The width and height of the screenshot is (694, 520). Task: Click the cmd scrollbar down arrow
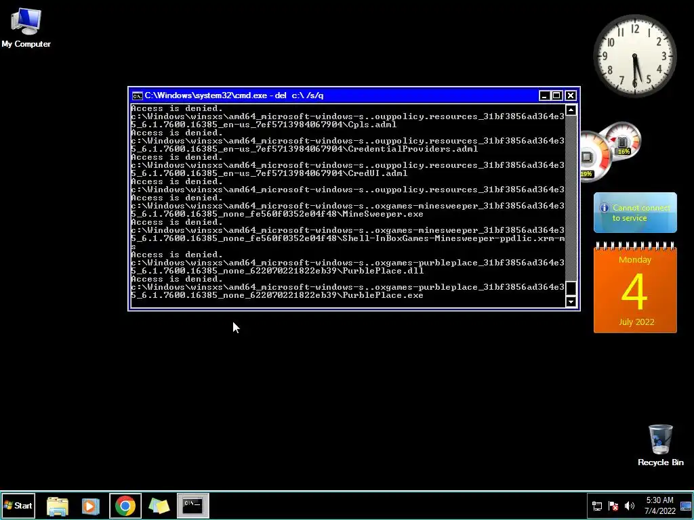tap(571, 301)
